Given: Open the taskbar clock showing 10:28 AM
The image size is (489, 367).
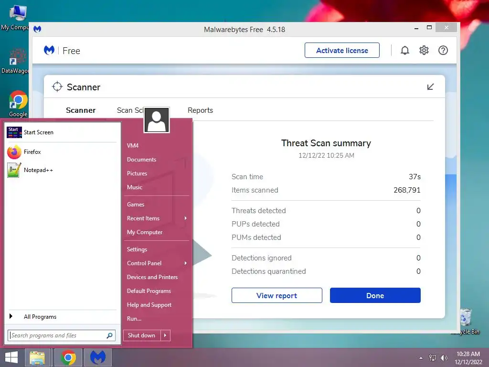Looking at the screenshot, I should coord(468,358).
